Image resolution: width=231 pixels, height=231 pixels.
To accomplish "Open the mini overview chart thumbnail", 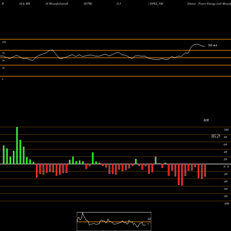I will coord(114,221).
